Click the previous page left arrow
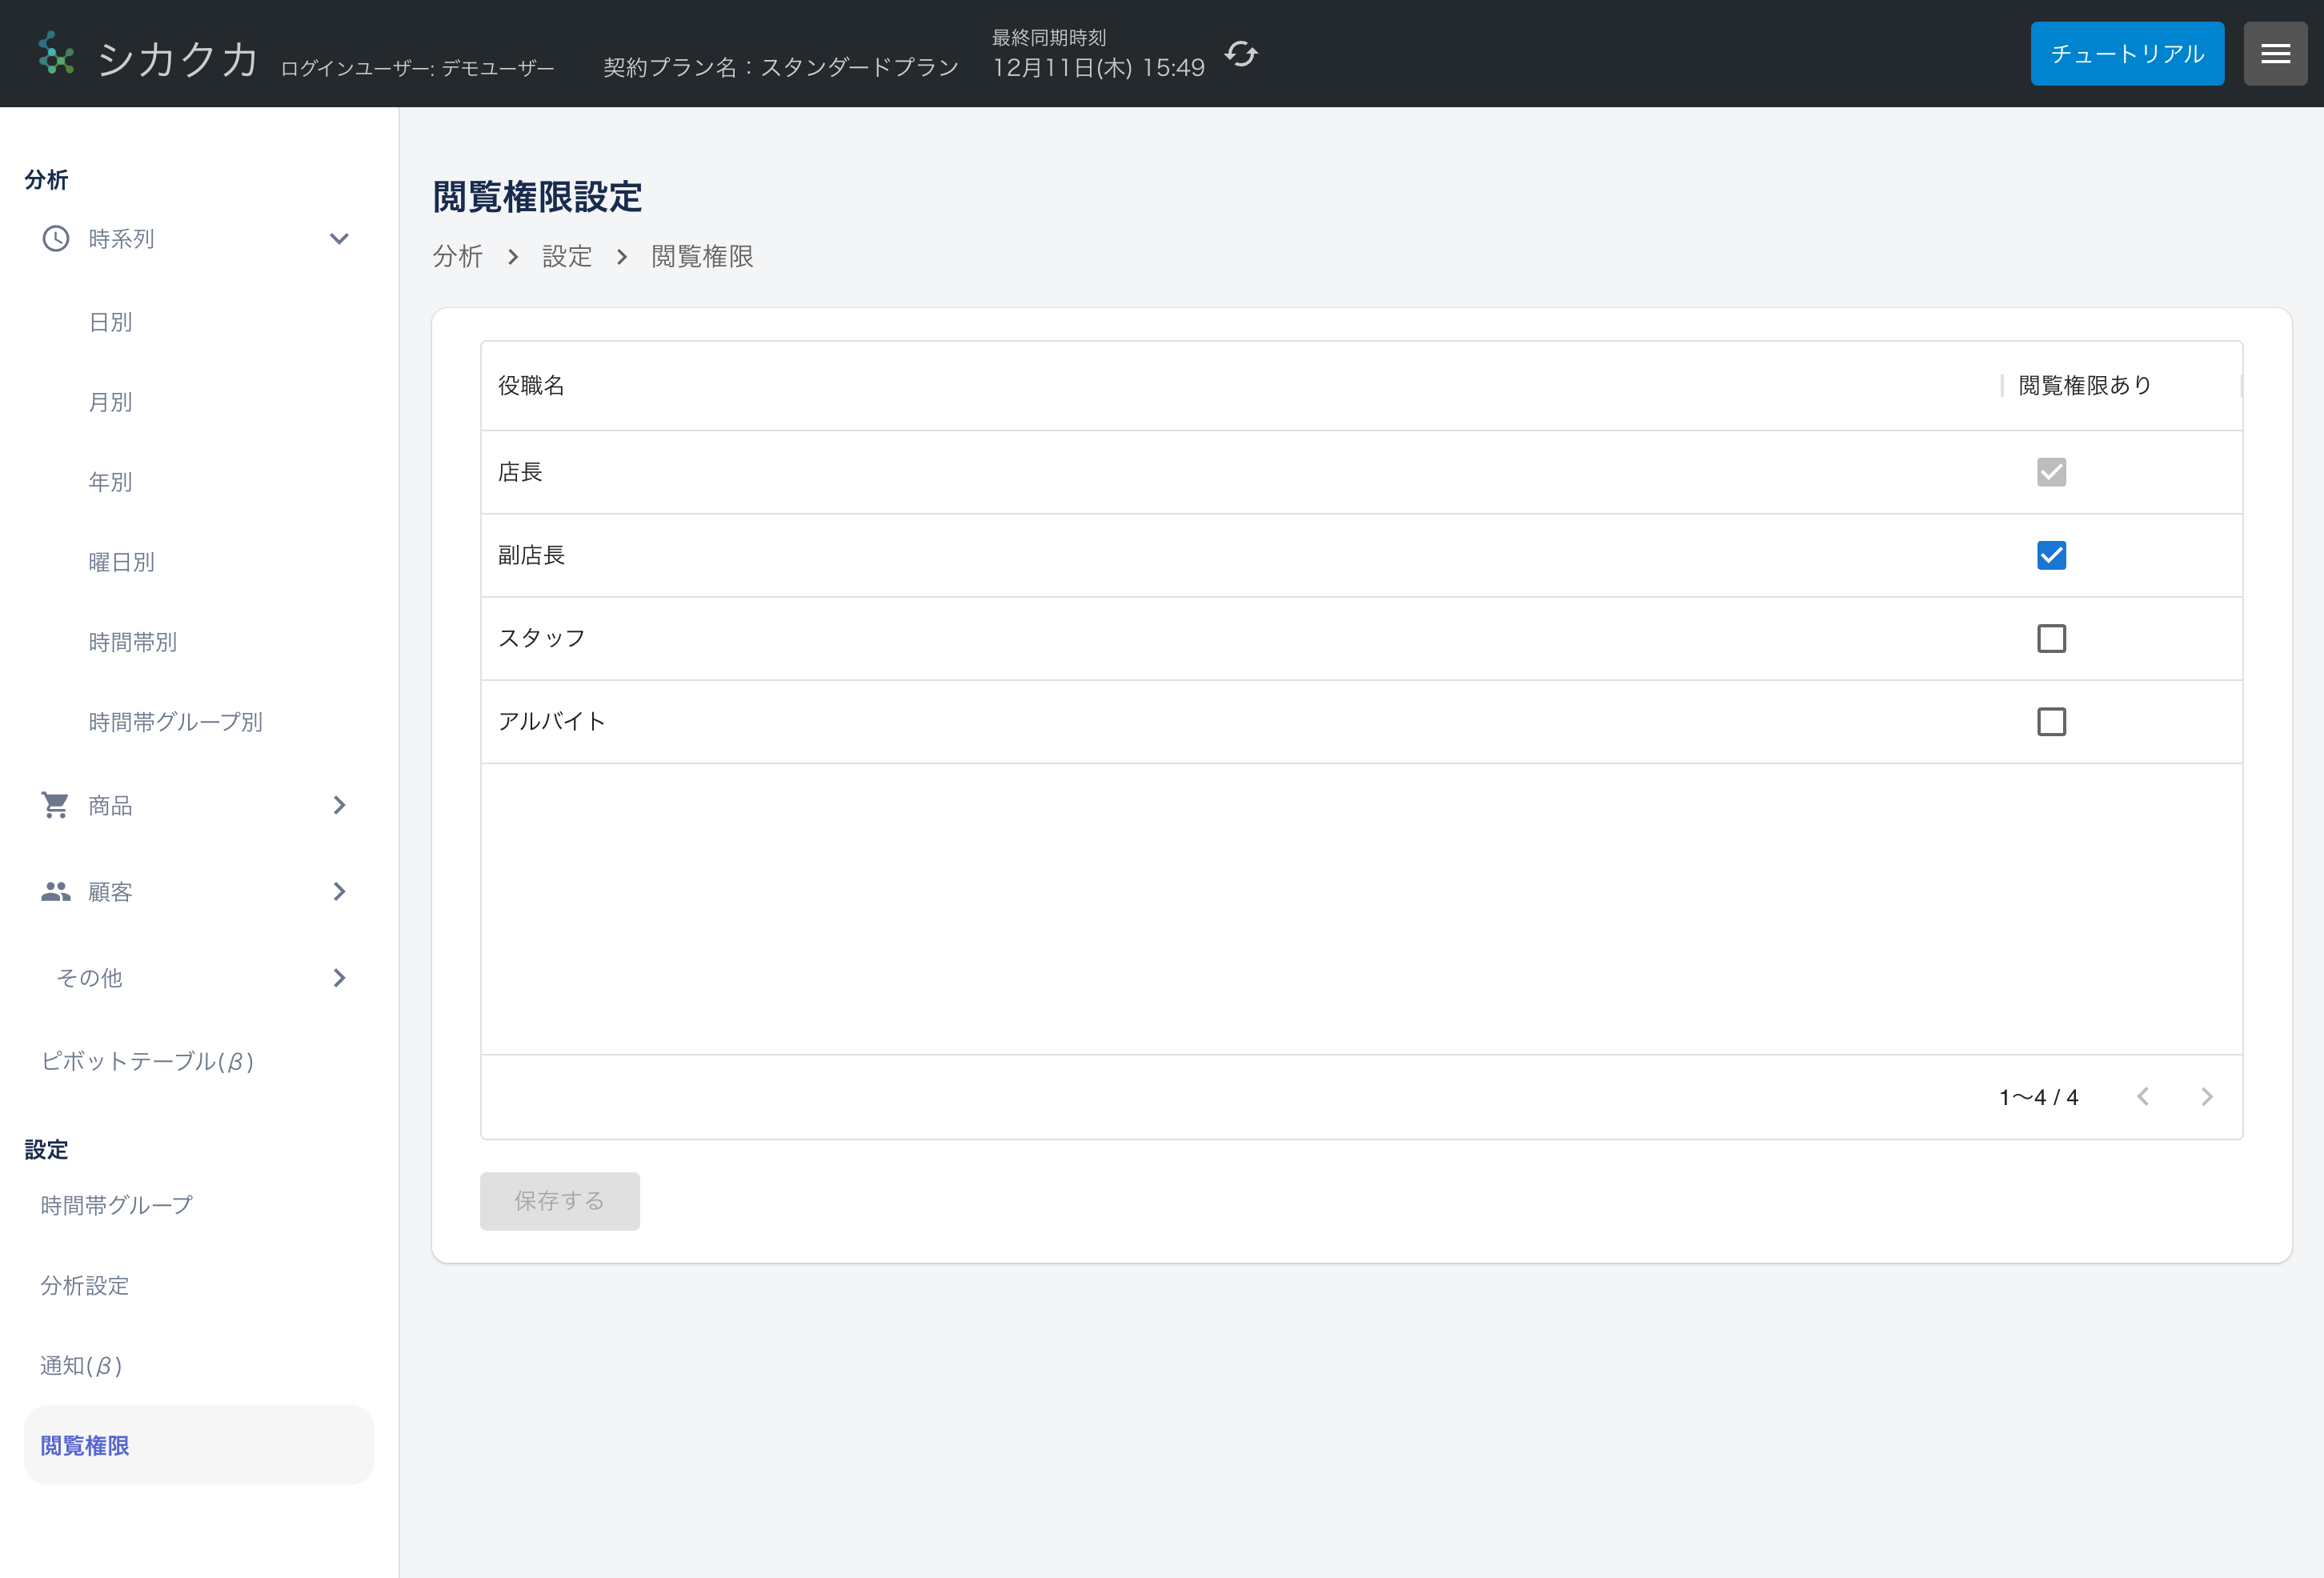The height and width of the screenshot is (1578, 2324). pos(2142,1096)
